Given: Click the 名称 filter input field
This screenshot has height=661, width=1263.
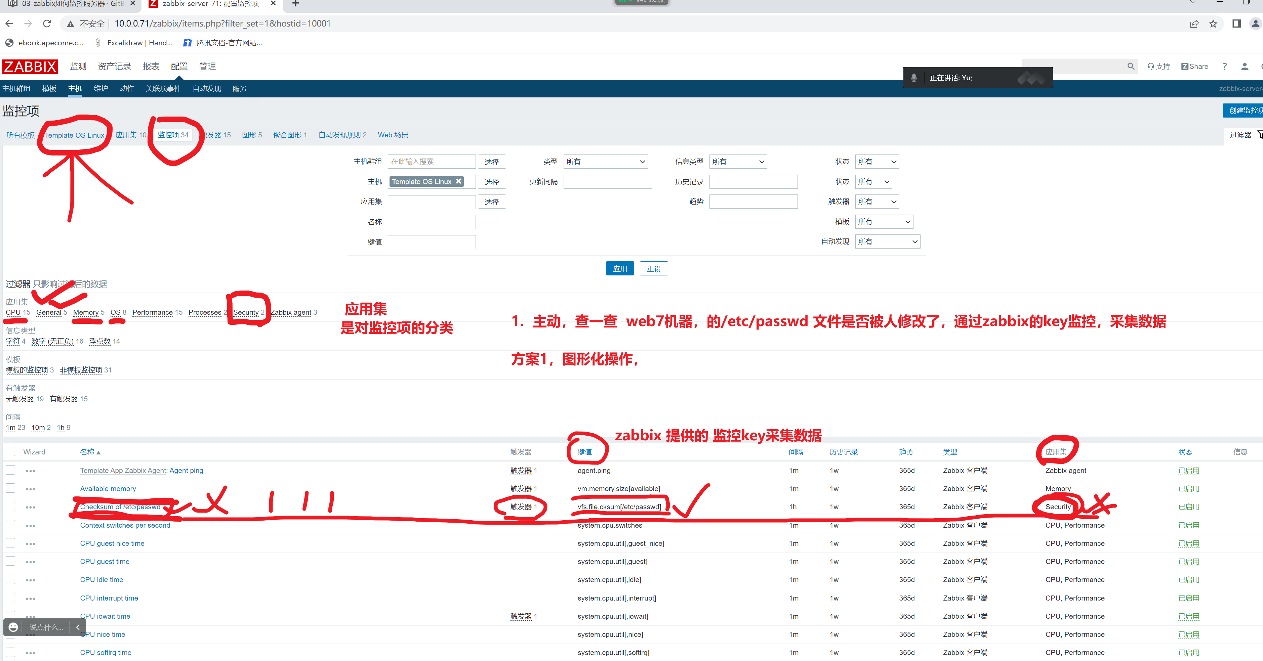Looking at the screenshot, I should 432,222.
